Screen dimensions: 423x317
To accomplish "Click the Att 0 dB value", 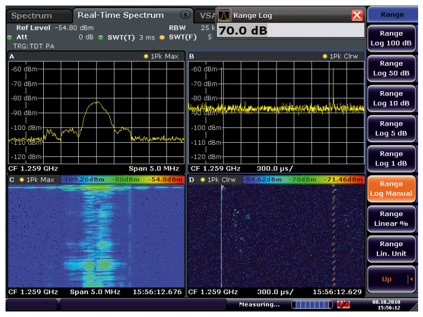I will [x=86, y=37].
